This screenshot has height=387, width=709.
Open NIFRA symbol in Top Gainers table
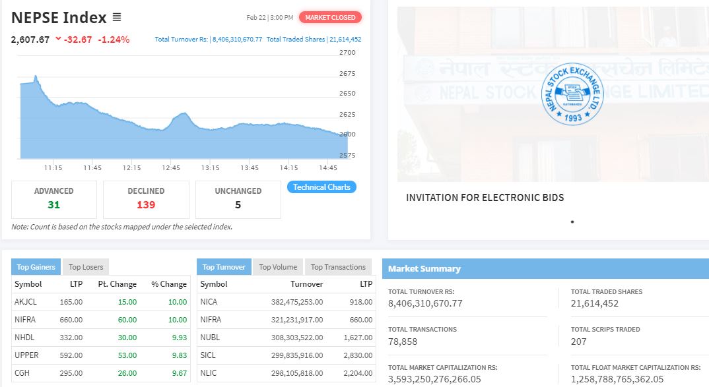[x=25, y=319]
